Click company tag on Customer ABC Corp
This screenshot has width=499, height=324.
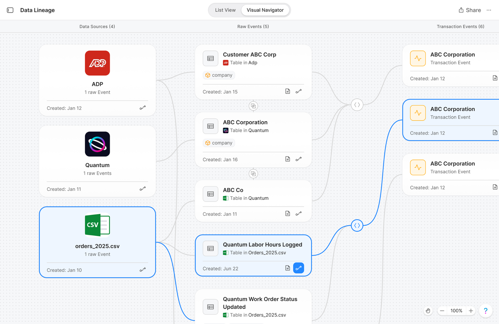tap(219, 75)
